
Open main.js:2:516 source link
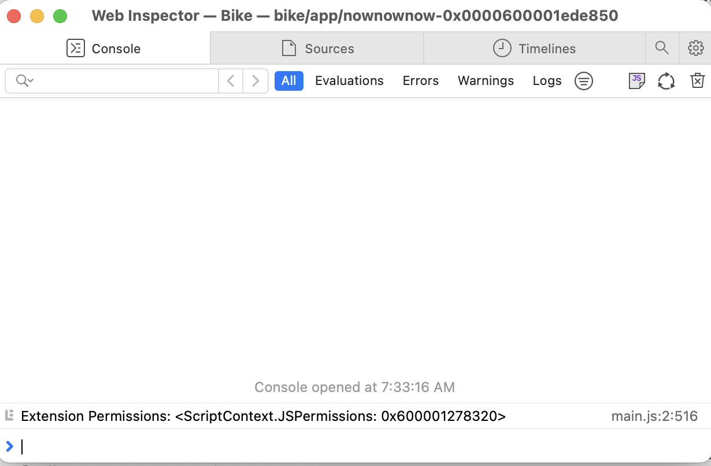pyautogui.click(x=654, y=416)
